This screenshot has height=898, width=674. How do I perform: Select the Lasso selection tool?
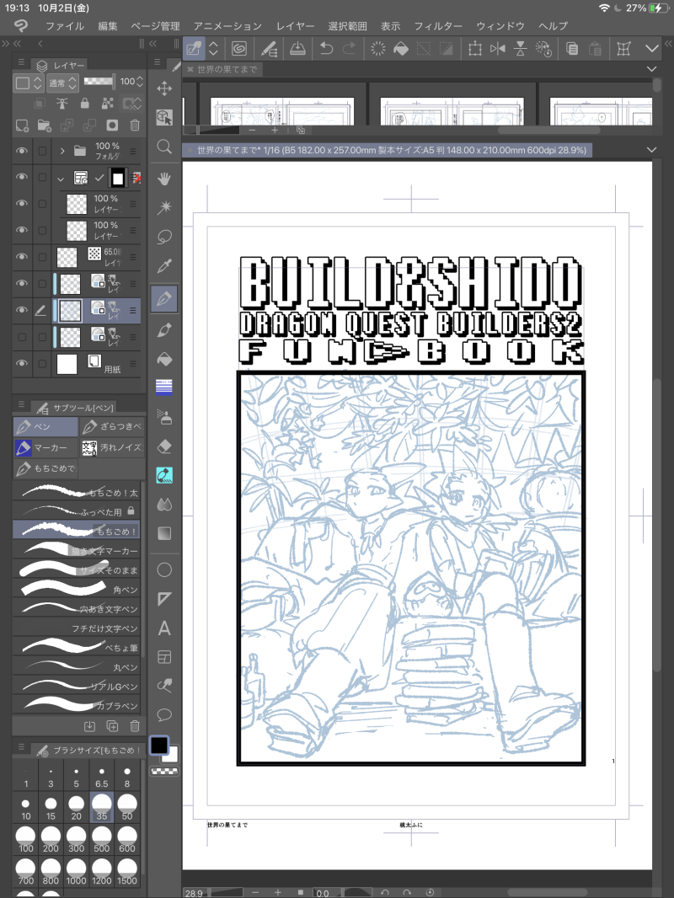(164, 237)
